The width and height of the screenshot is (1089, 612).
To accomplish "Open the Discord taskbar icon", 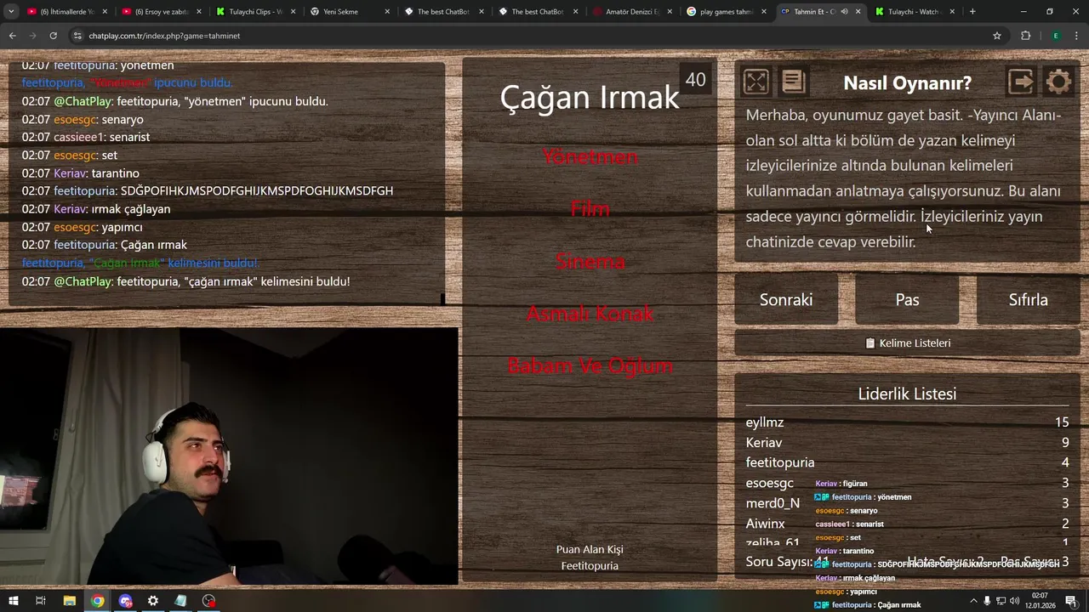I will coord(126,601).
